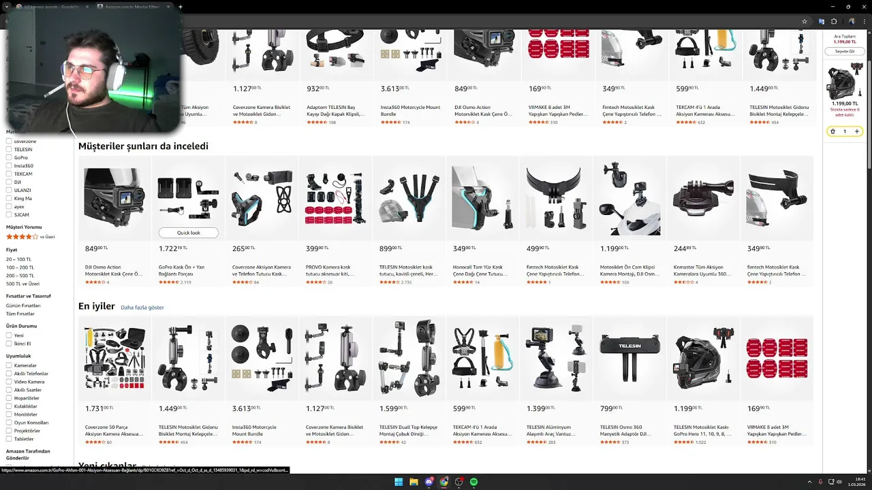This screenshot has height=490, width=872.
Task: Select the 20 – 100 TL price range
Action: (x=20, y=259)
